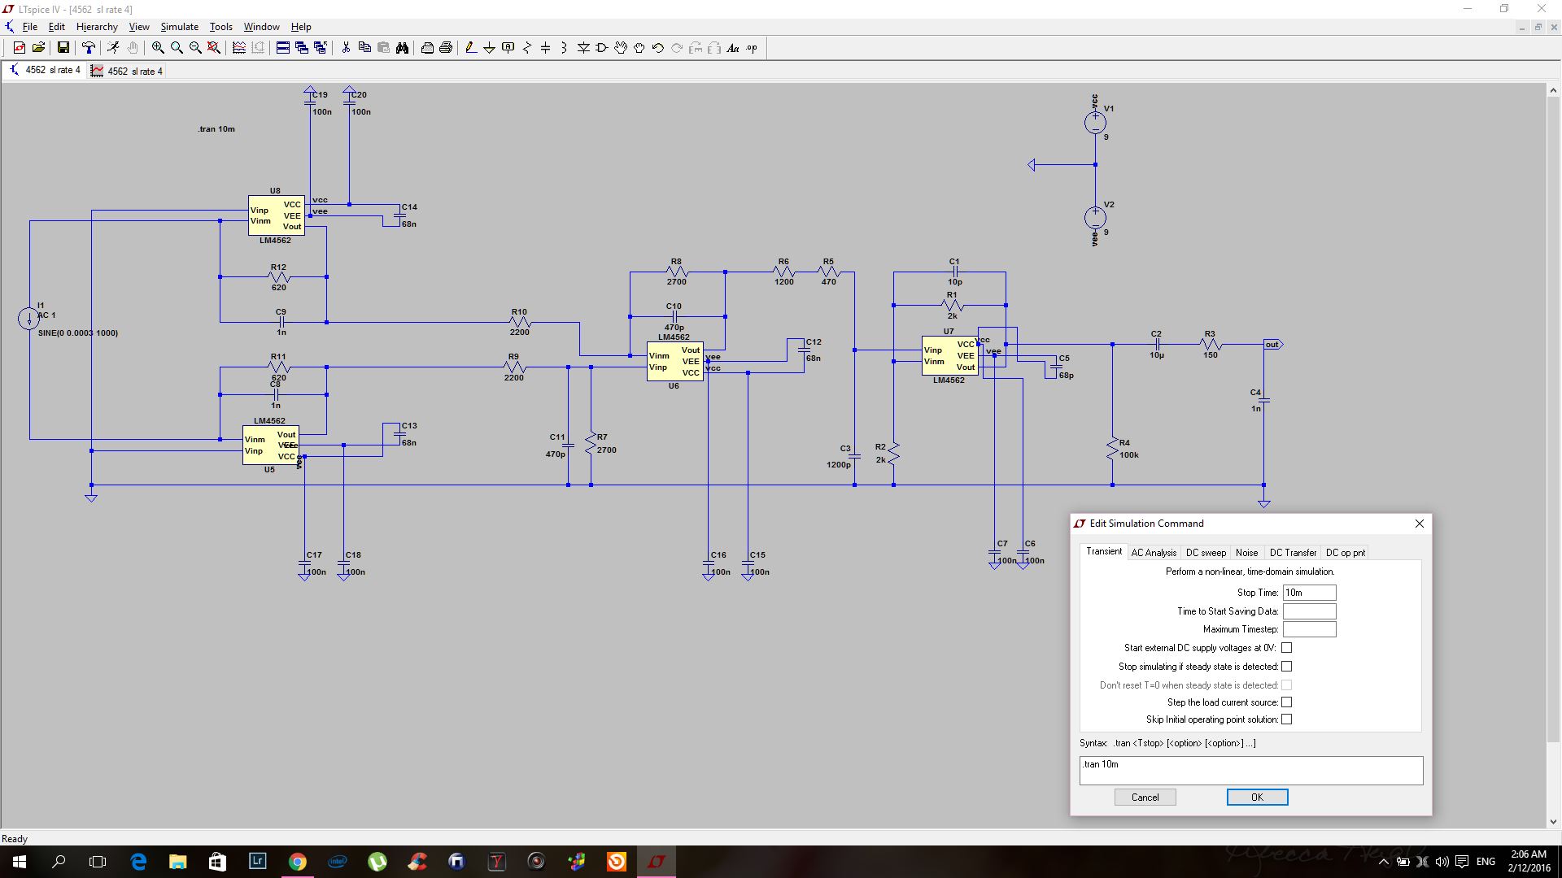The width and height of the screenshot is (1562, 878).
Task: Open Windows Start menu
Action: click(20, 862)
